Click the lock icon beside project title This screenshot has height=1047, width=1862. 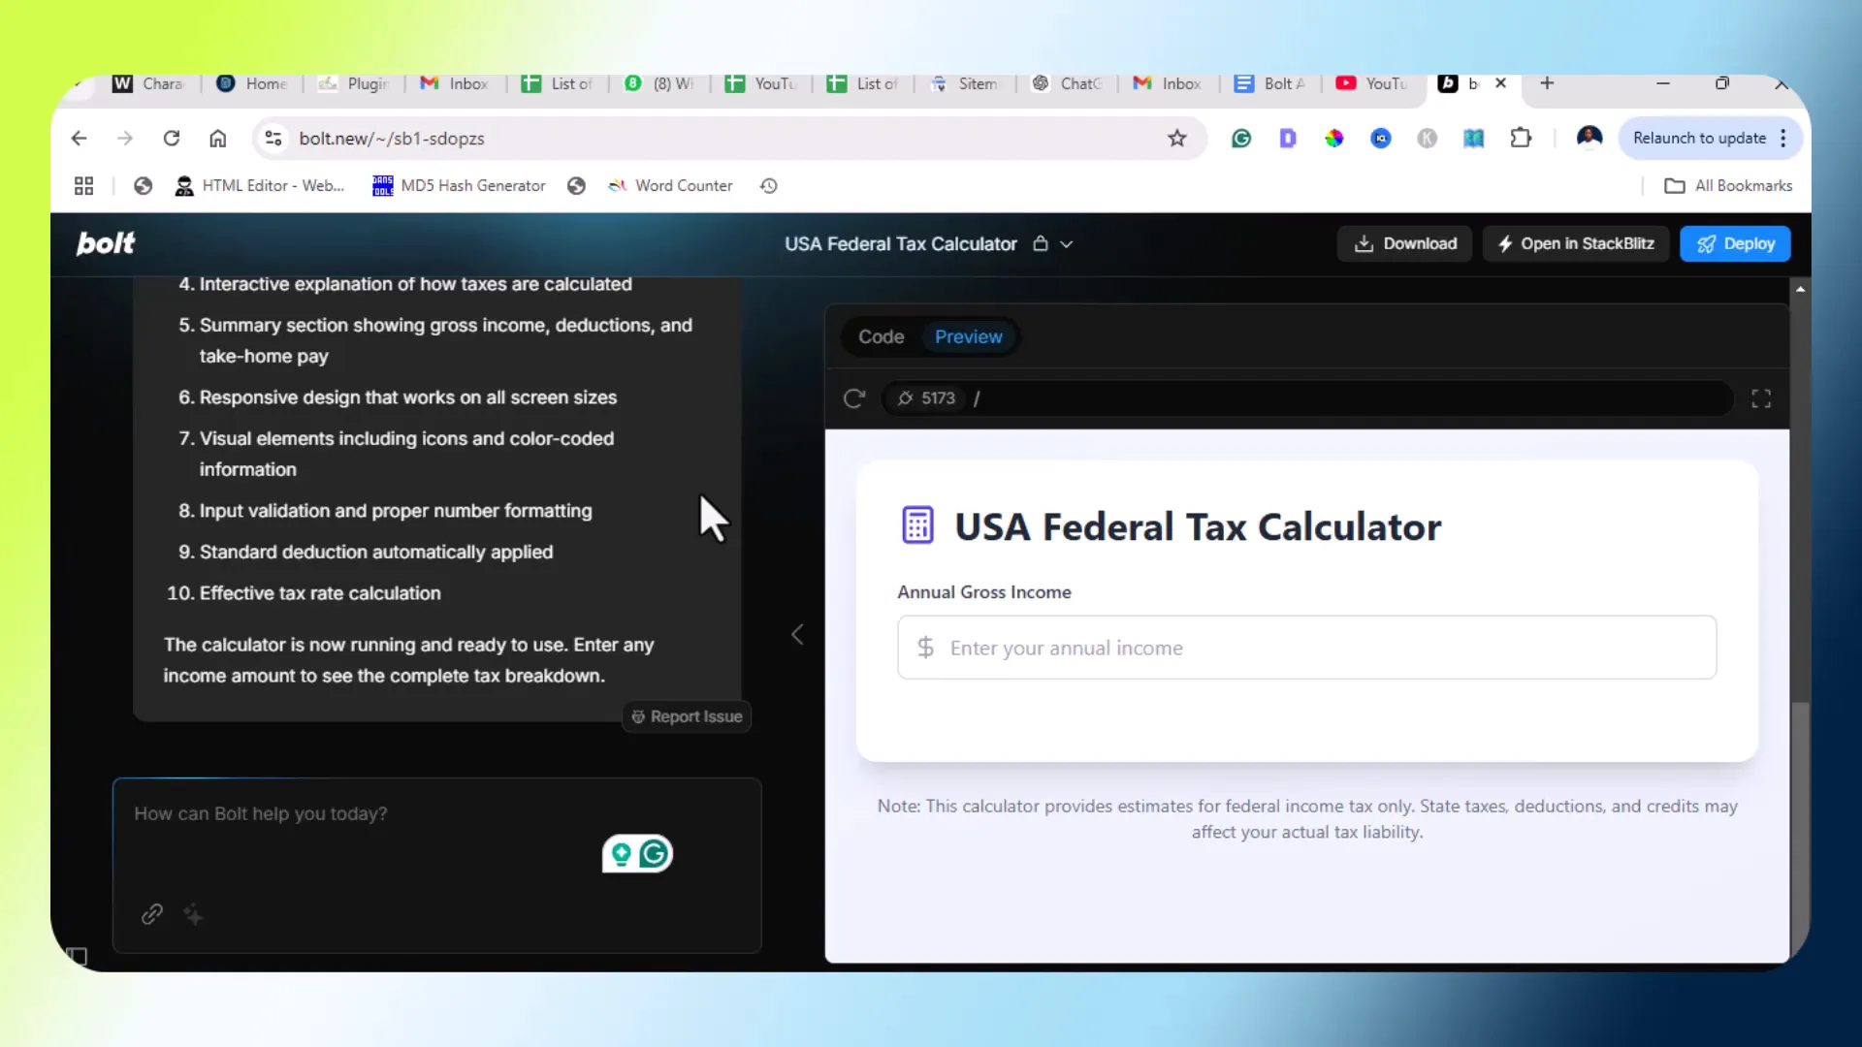1041,243
